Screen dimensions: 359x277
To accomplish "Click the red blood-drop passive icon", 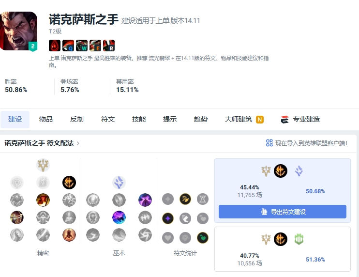I will [55, 46].
